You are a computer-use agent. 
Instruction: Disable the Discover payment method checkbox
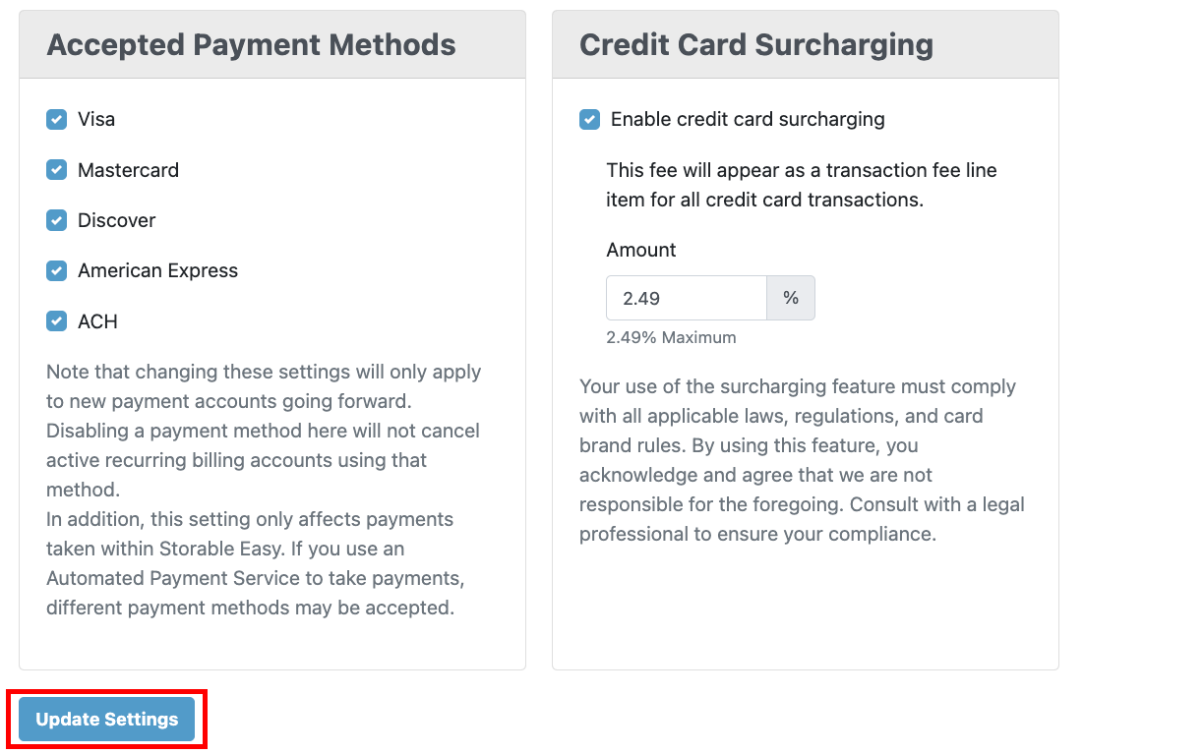coord(57,220)
